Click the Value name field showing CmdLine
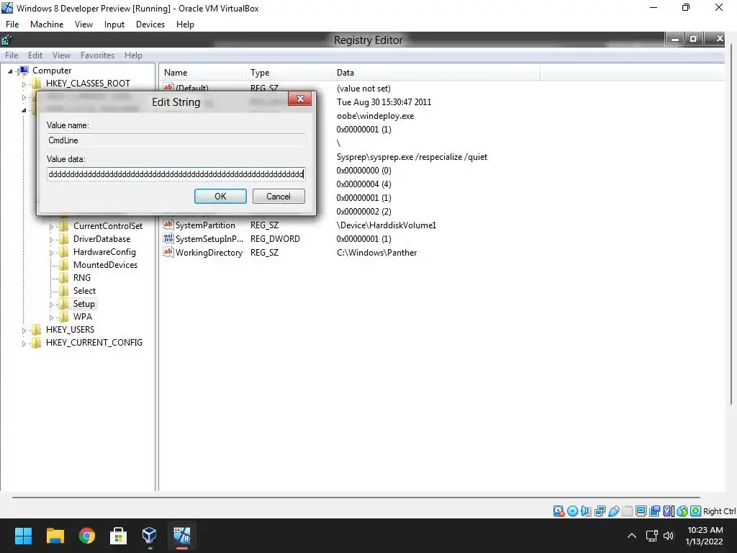737x553 pixels. pyautogui.click(x=176, y=140)
